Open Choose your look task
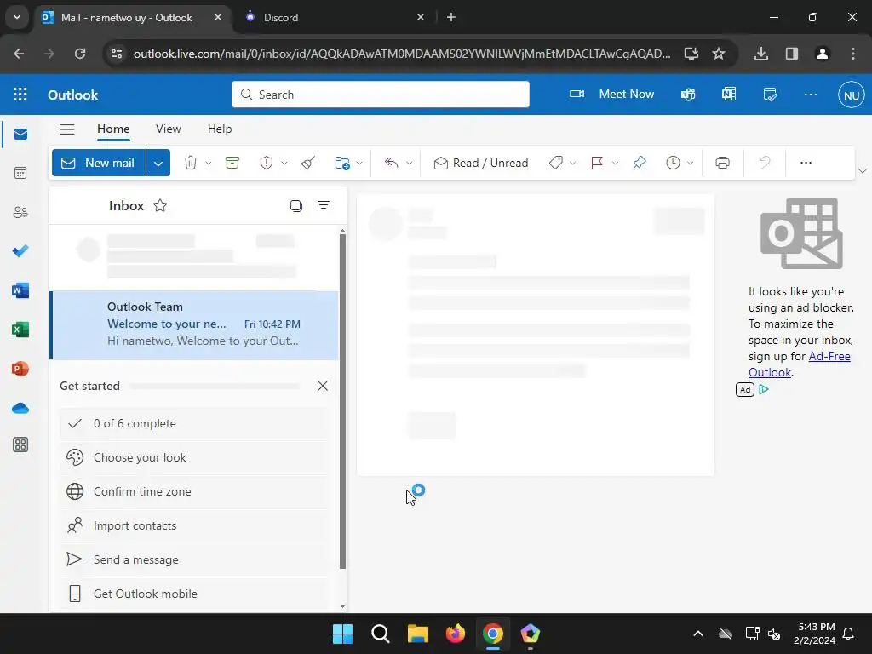 tap(195, 457)
